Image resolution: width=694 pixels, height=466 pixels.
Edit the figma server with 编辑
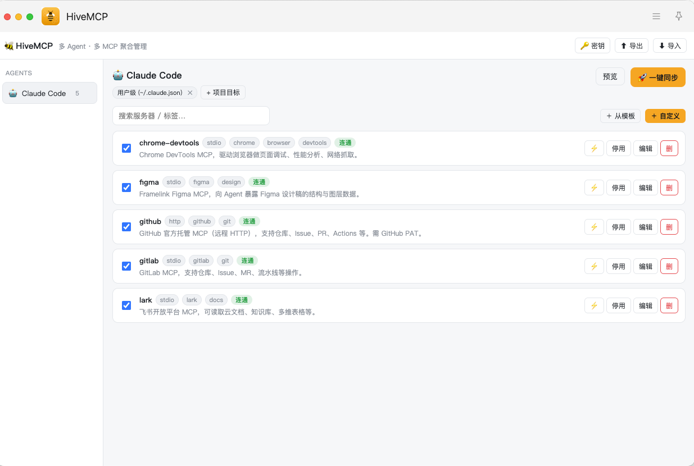click(646, 188)
